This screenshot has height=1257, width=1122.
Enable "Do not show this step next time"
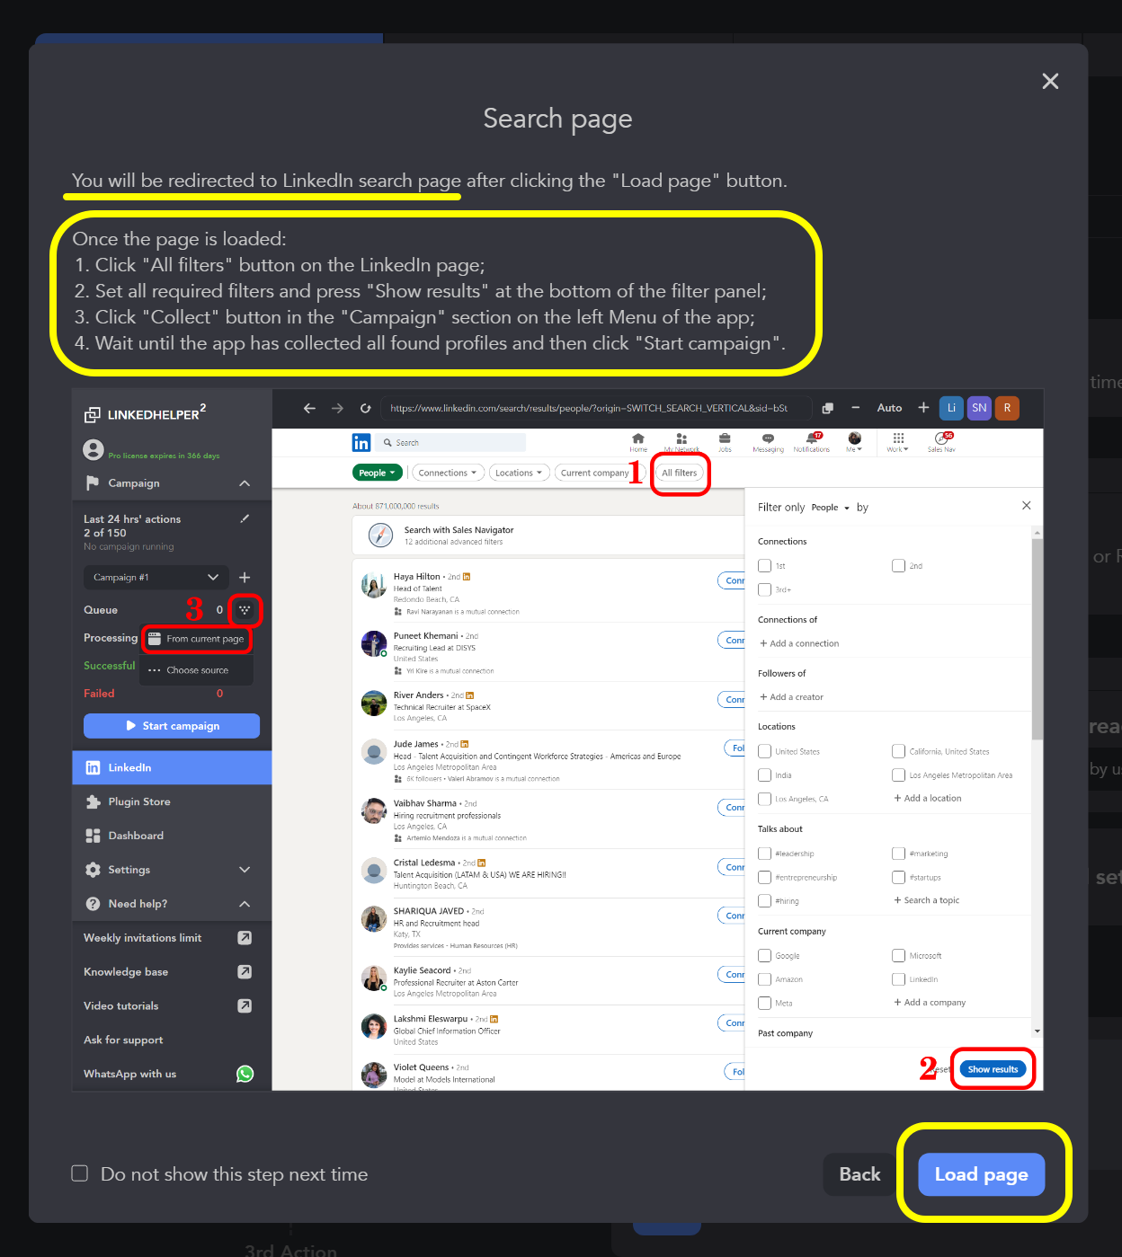[x=80, y=1173]
